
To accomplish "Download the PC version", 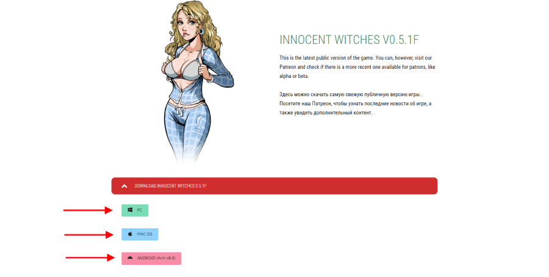I will click(x=135, y=210).
